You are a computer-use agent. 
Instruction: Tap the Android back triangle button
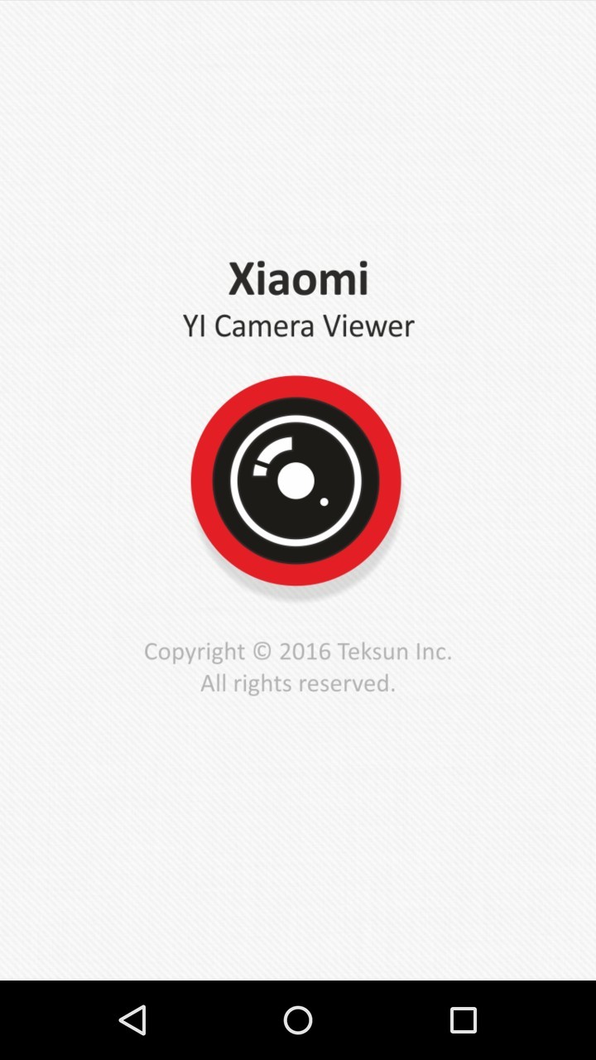point(132,1020)
